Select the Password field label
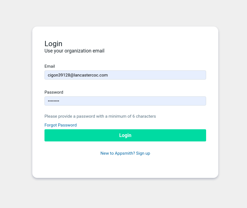This screenshot has height=208, width=247. click(54, 92)
